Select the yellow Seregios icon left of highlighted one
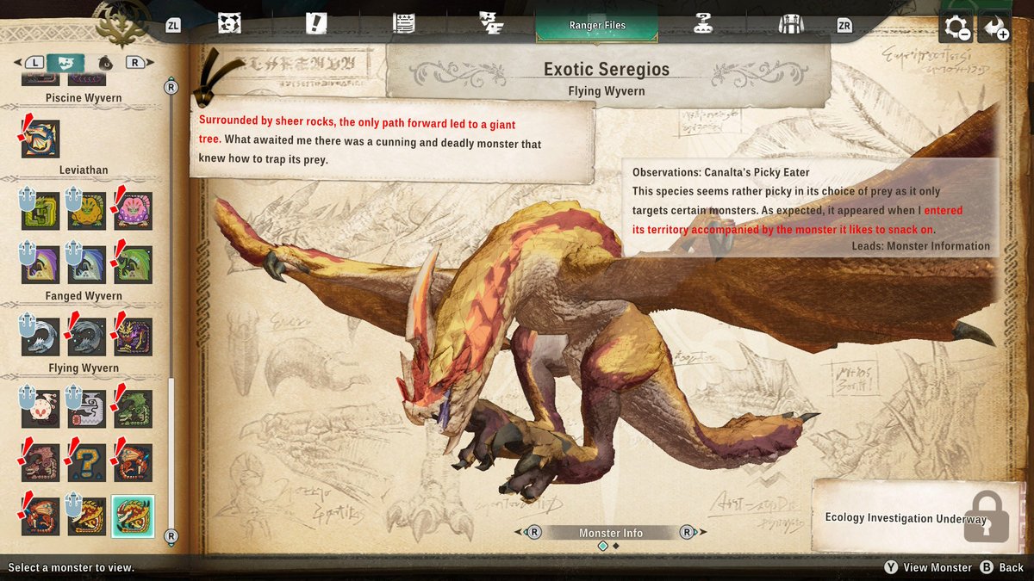Viewport: 1034px width, 581px height. pyautogui.click(x=87, y=516)
